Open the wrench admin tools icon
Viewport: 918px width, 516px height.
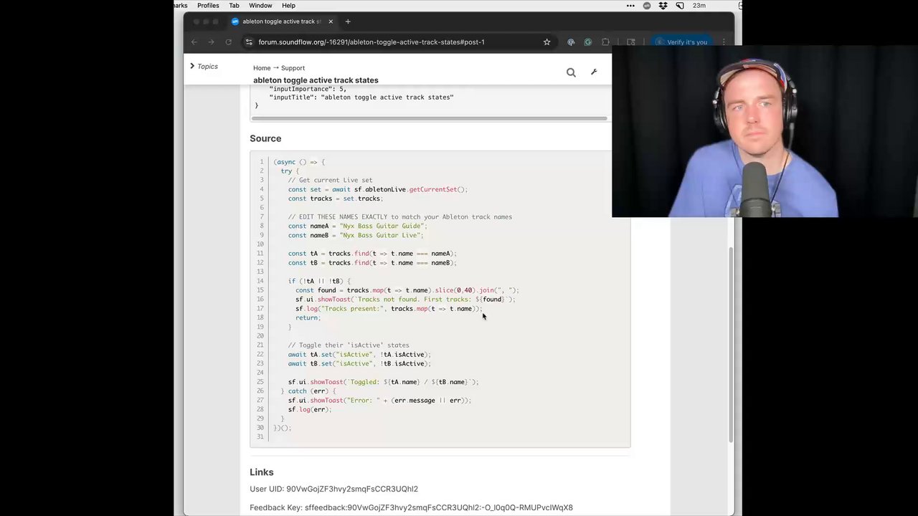pos(594,72)
